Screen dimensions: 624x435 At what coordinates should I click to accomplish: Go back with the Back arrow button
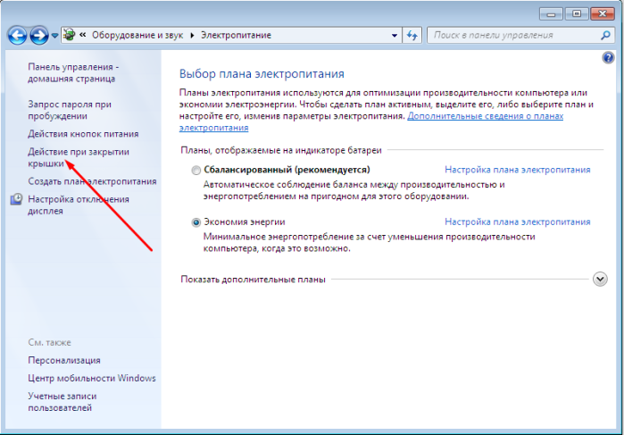coord(17,35)
